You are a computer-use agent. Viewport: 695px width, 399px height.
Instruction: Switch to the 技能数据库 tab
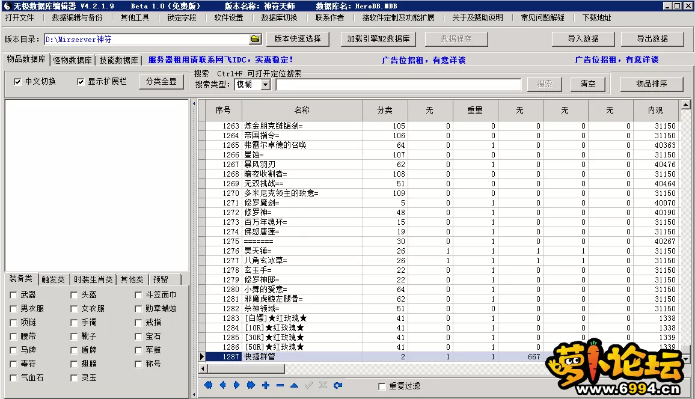[119, 59]
